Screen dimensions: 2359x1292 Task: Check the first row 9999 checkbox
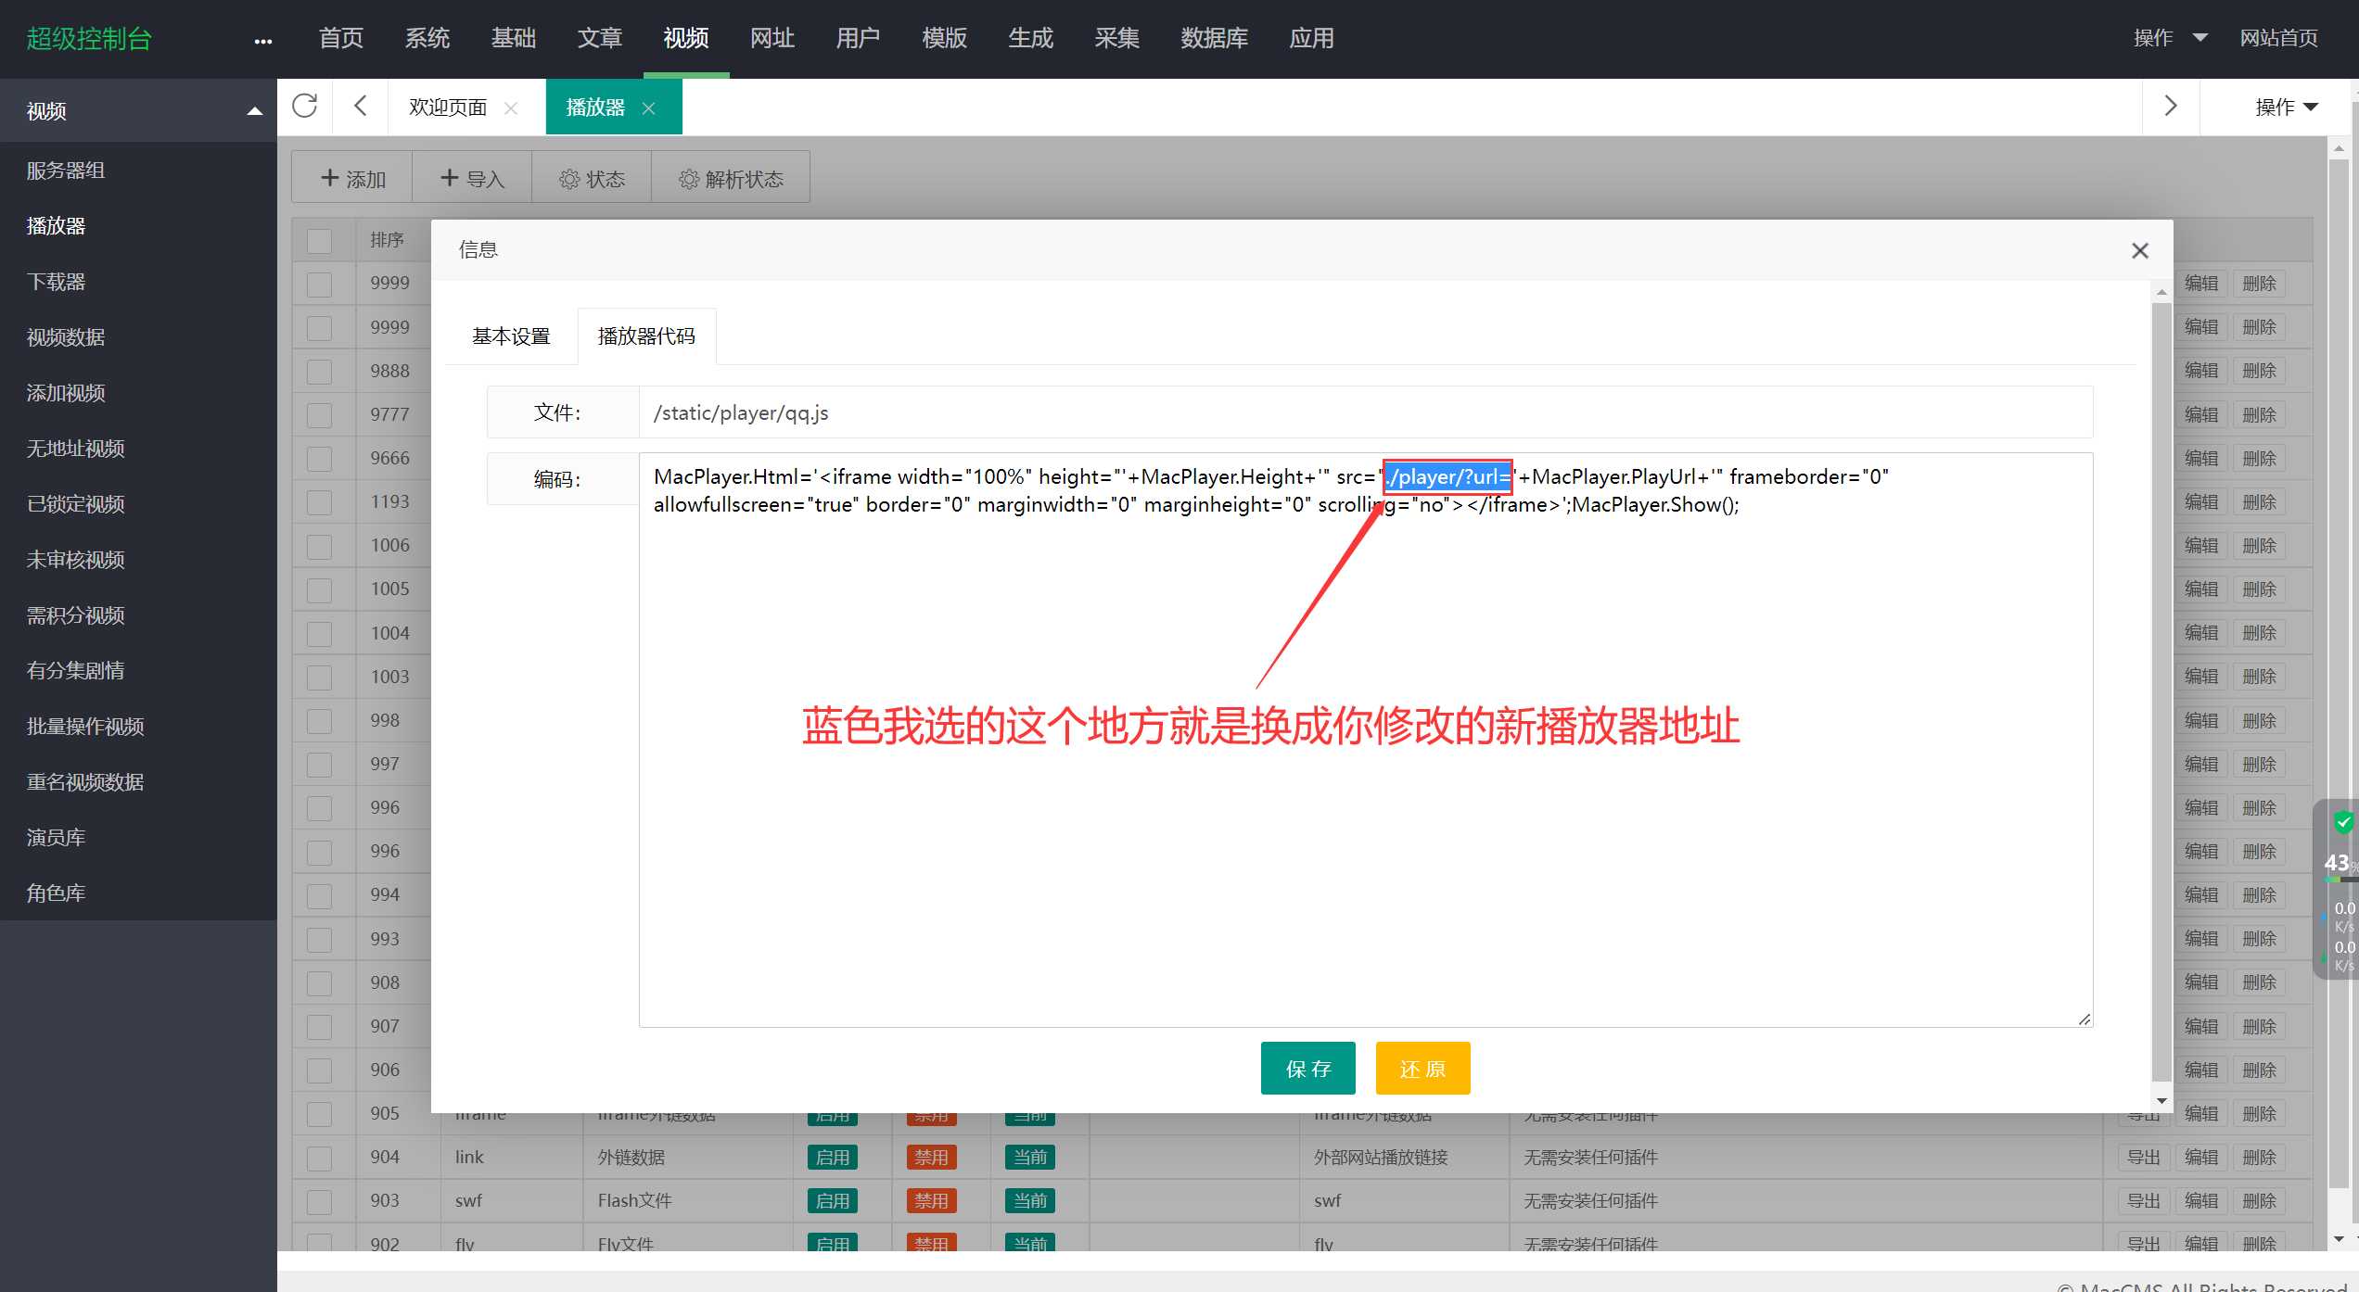319,284
